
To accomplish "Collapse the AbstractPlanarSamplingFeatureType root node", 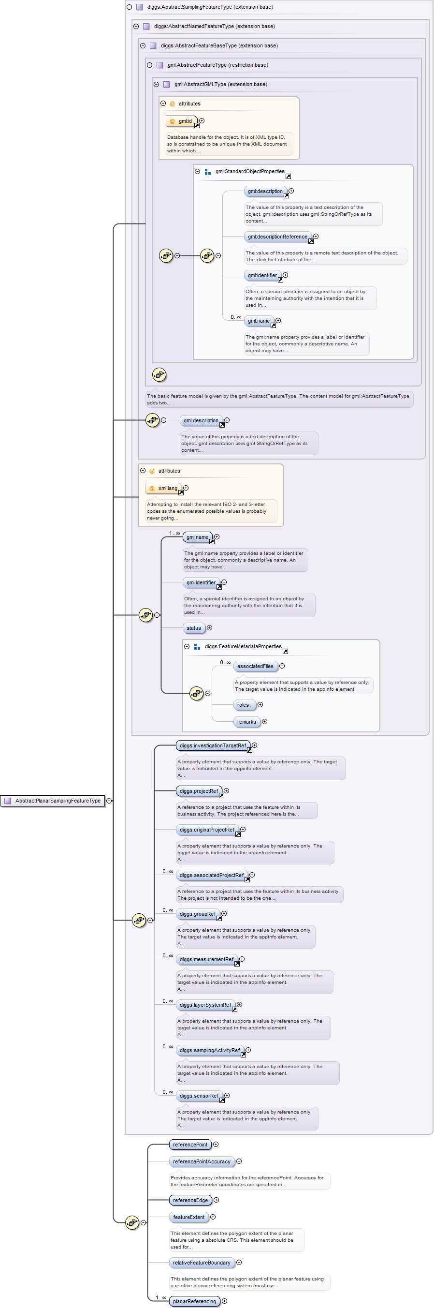I will tap(109, 800).
